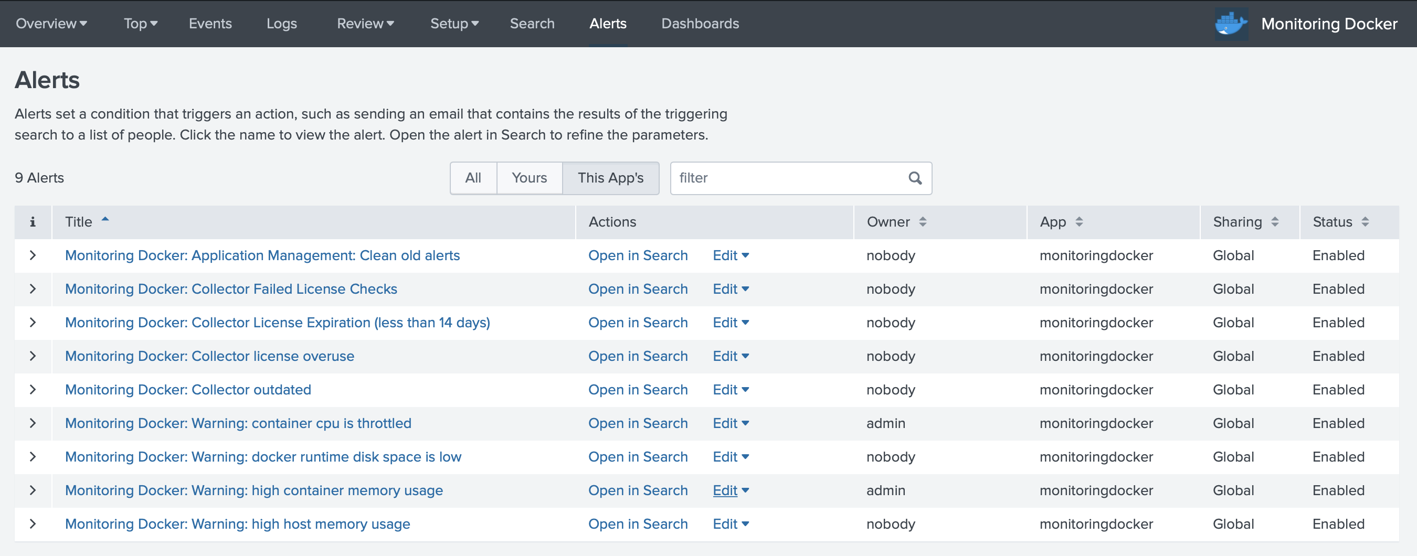View Warning: container cpu is throttled alert
The height and width of the screenshot is (556, 1417).
point(238,423)
